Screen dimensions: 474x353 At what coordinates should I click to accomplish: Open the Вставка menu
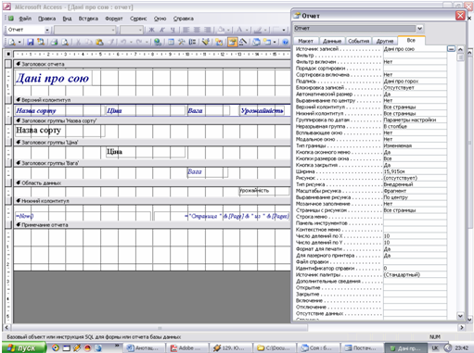click(x=88, y=19)
